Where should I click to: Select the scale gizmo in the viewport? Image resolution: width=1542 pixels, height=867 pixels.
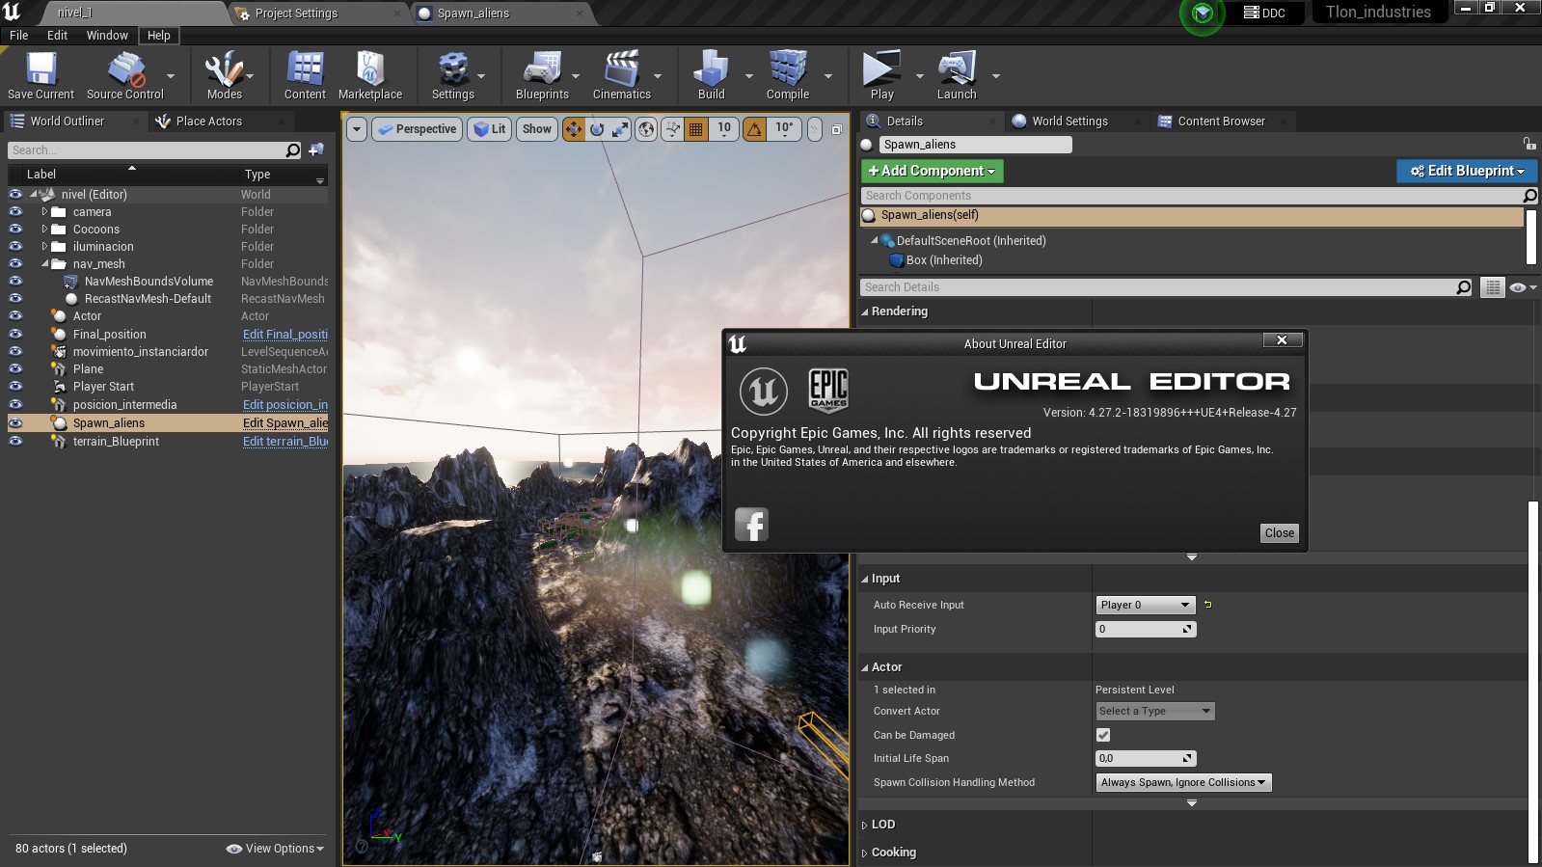click(620, 129)
